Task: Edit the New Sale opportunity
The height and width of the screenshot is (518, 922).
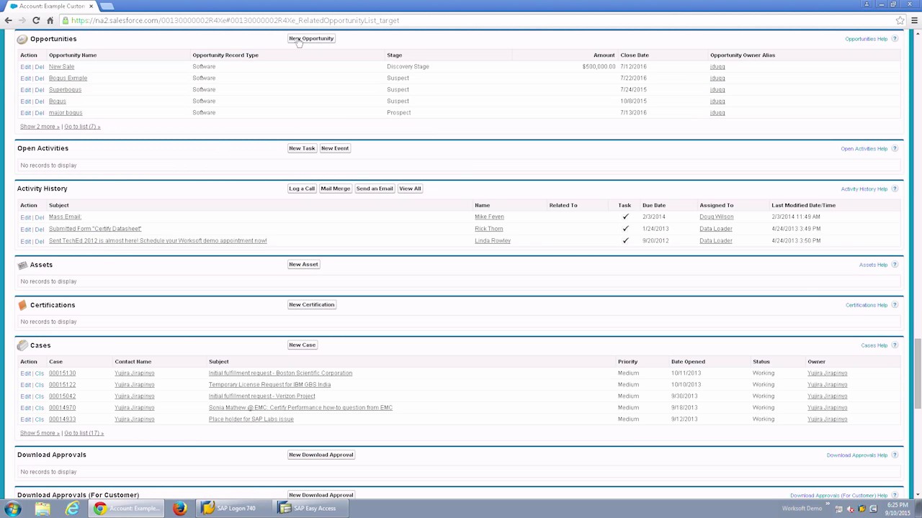Action: point(25,67)
